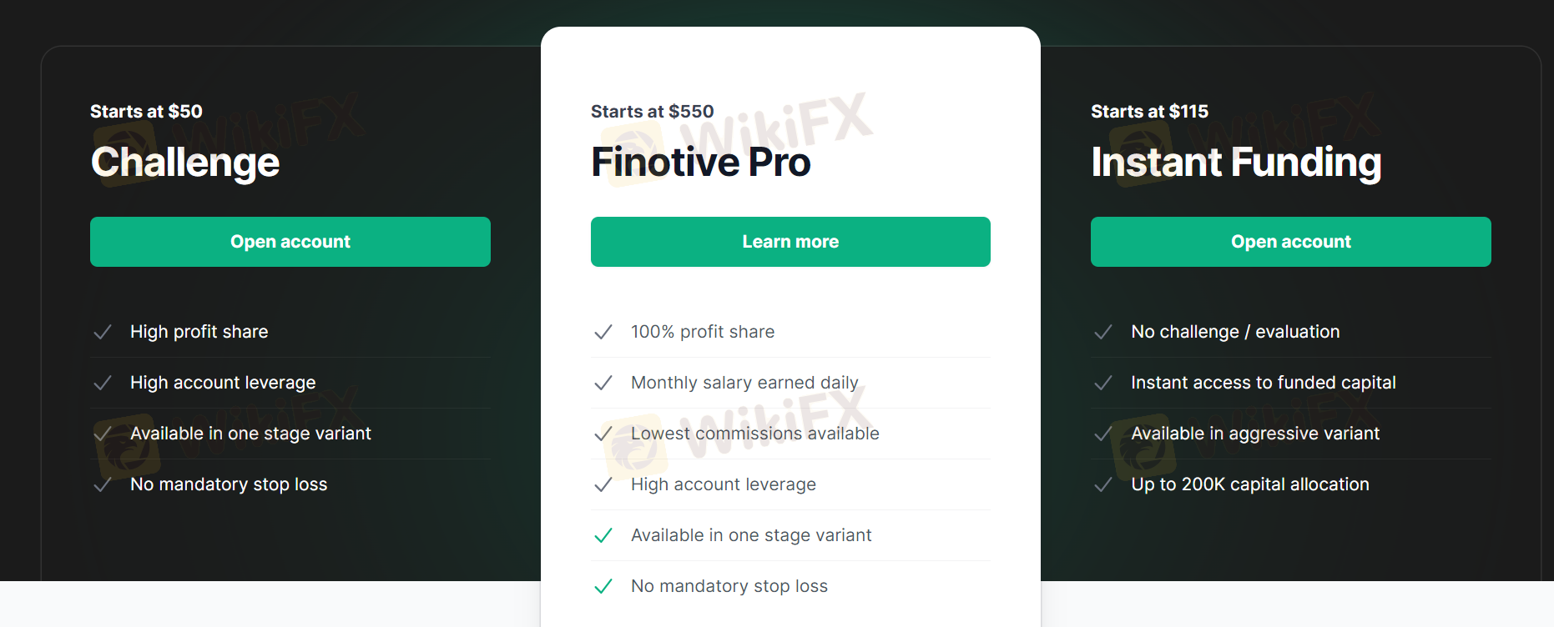Image resolution: width=1554 pixels, height=627 pixels.
Task: Click the Starts at $550 price label
Action: click(652, 112)
